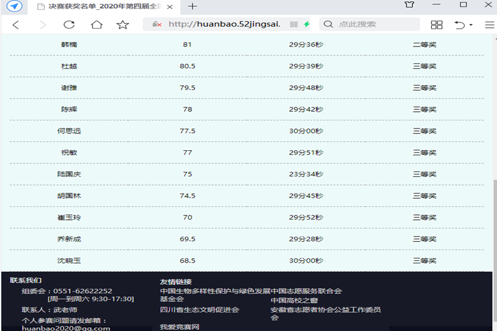497x331 pixels.
Task: Click the forward navigation arrow
Action: (42, 25)
